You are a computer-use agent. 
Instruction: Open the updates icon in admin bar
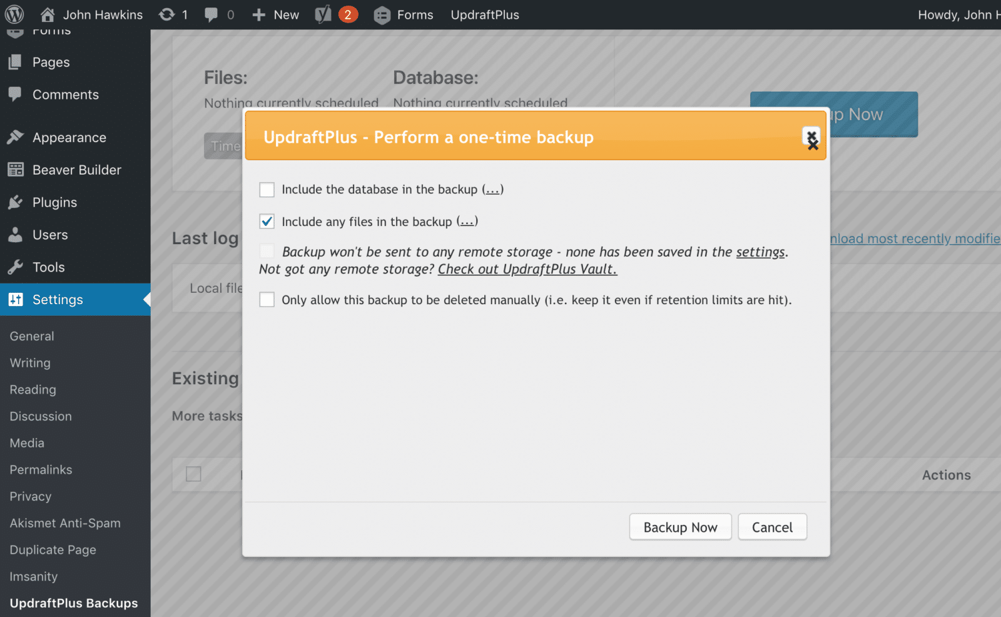coord(167,14)
